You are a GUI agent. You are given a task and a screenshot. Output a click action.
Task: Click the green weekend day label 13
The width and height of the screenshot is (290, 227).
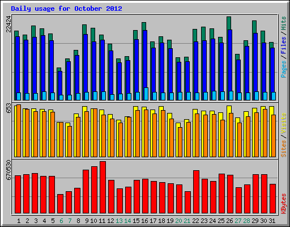[119, 221]
